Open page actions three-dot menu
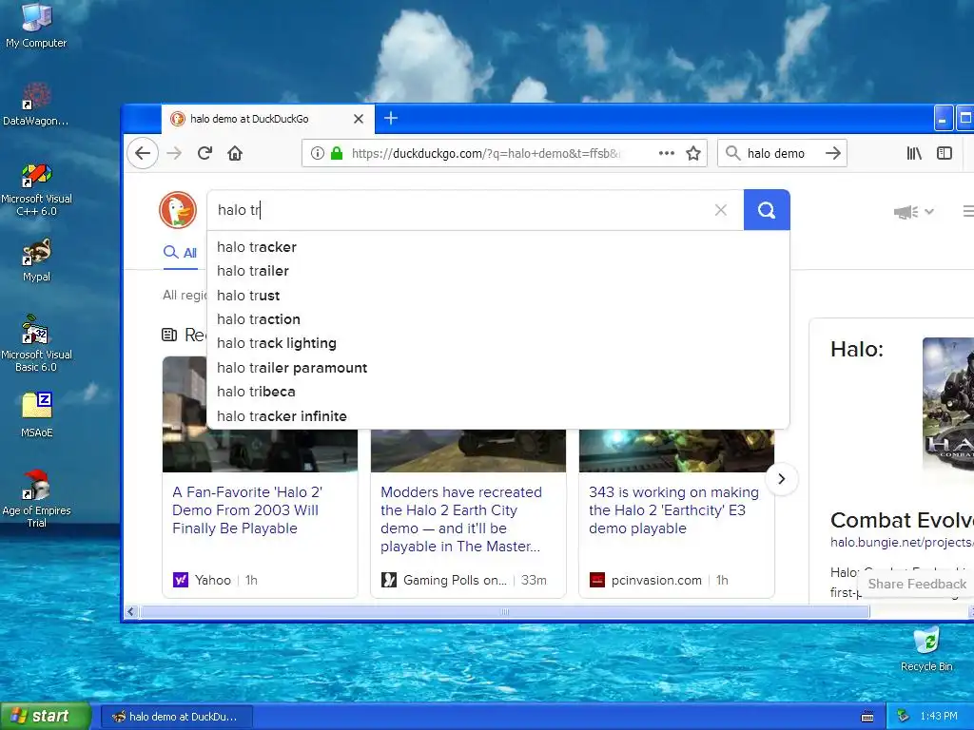974x730 pixels. tap(667, 153)
